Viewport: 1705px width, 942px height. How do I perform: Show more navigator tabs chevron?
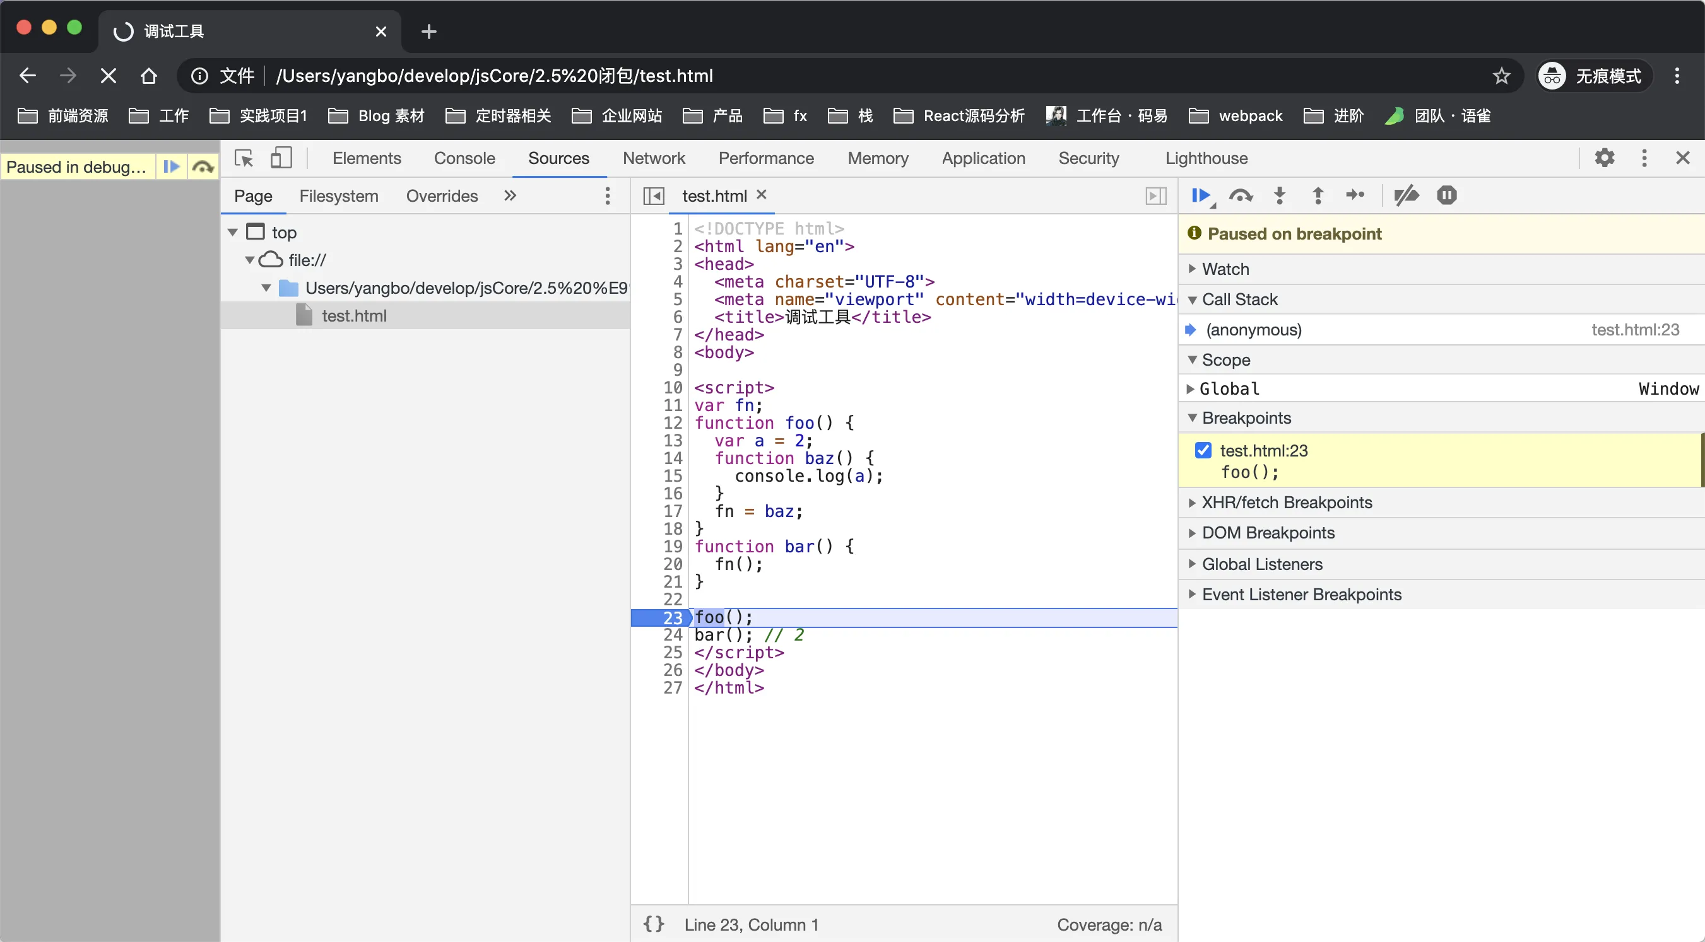(510, 196)
